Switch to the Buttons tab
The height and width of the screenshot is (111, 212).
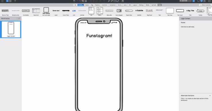97,5
